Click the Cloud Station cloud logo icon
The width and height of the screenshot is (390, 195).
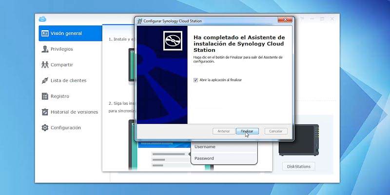42,19
